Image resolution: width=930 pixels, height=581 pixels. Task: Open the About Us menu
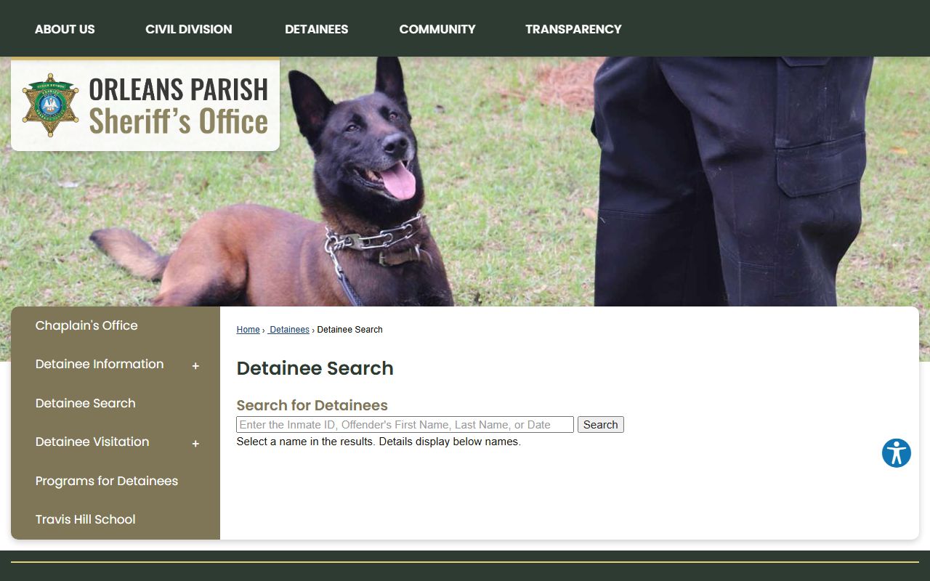[65, 29]
